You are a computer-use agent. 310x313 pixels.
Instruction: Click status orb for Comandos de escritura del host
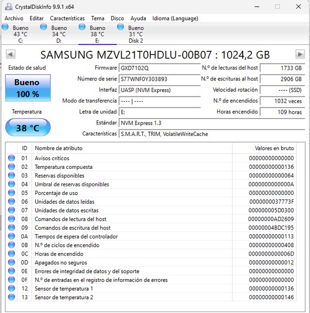pyautogui.click(x=12, y=227)
